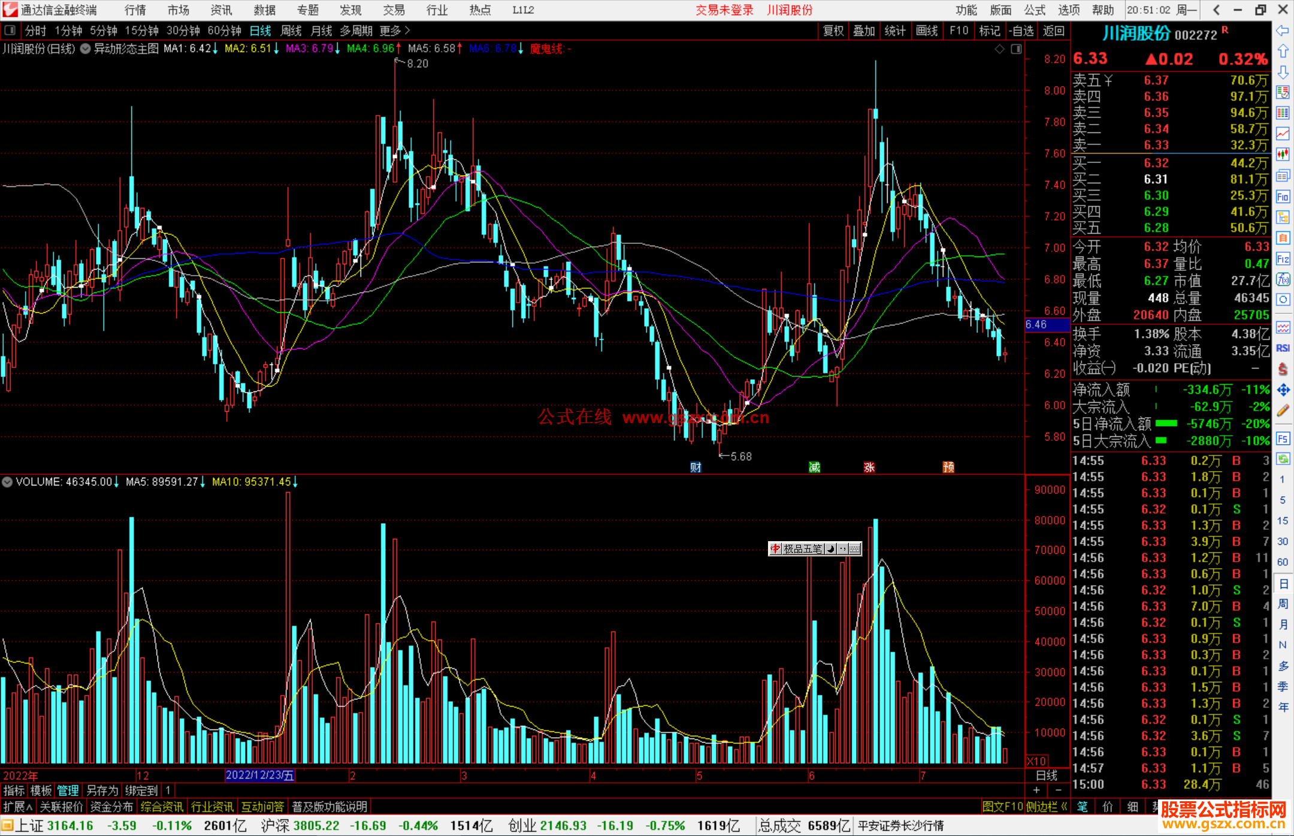
Task: Click the four-way move arrows icon
Action: [x=1283, y=390]
